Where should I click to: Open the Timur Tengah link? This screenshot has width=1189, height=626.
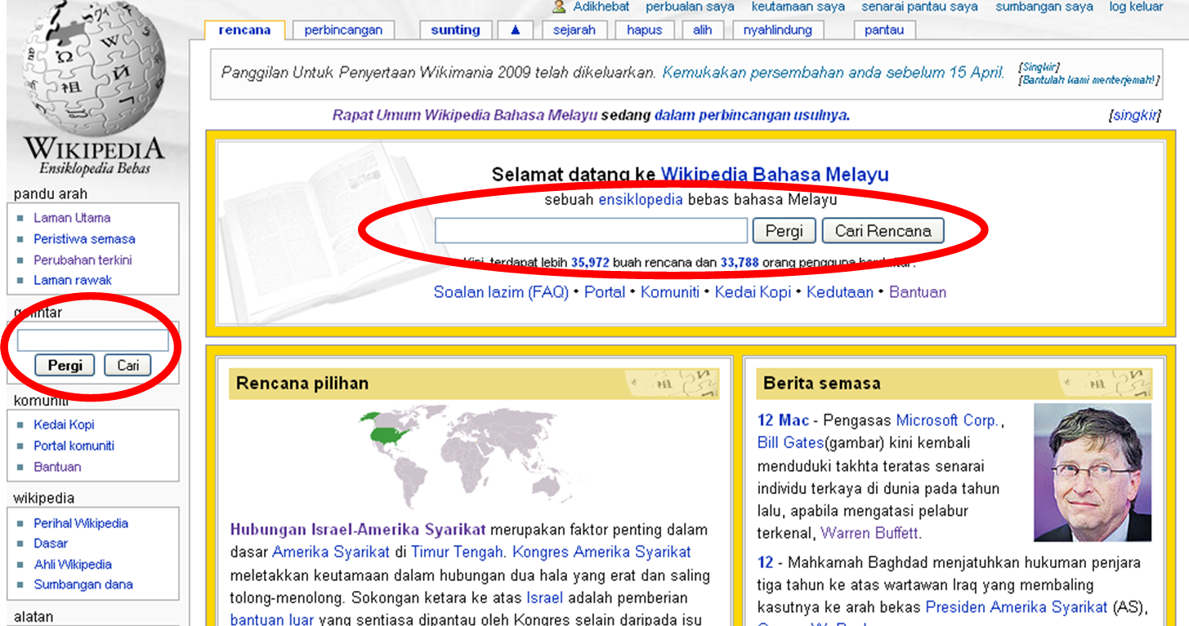(x=458, y=553)
